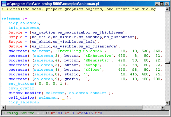Click the comment line 'initialise data, prepare graphics objects'

79,9
